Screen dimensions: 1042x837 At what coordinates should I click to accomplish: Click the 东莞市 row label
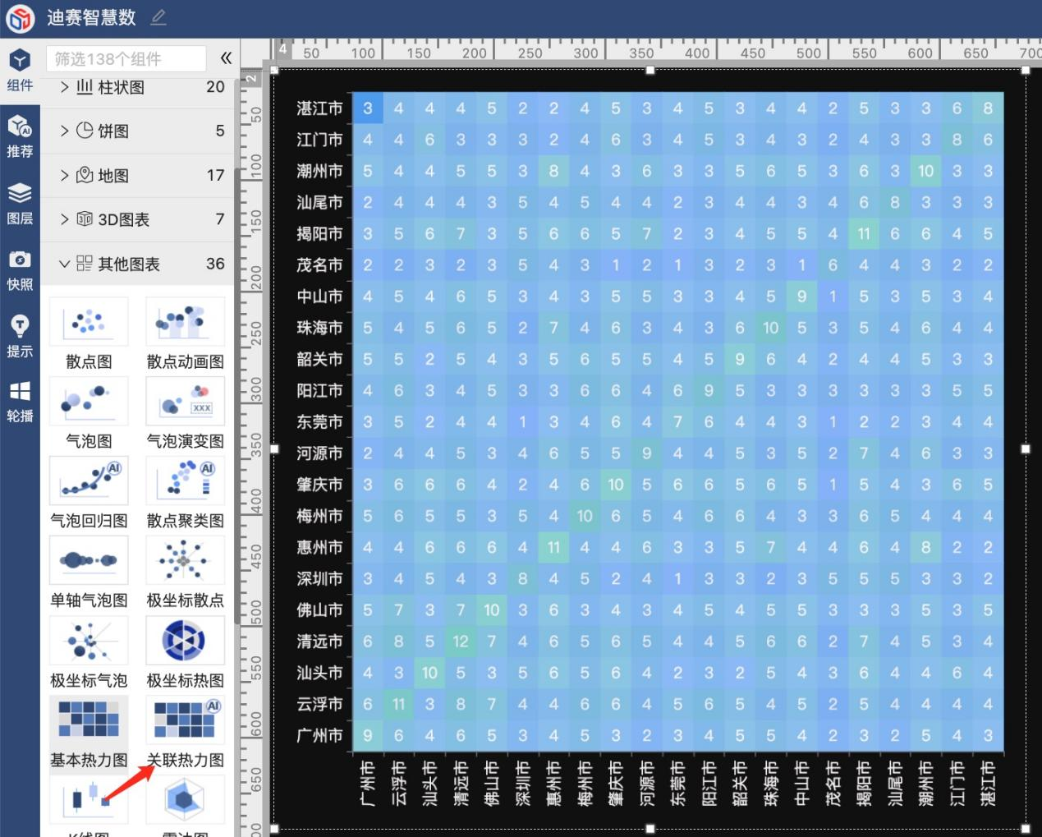coord(319,422)
